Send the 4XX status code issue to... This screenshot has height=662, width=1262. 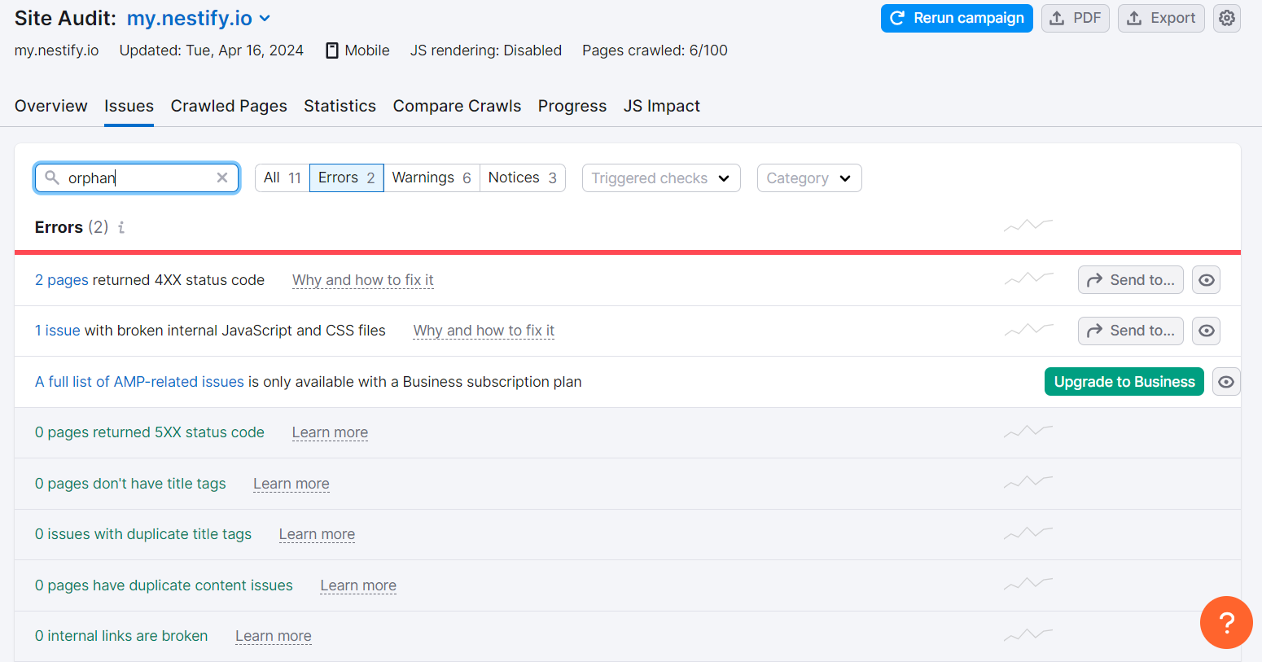click(x=1130, y=280)
